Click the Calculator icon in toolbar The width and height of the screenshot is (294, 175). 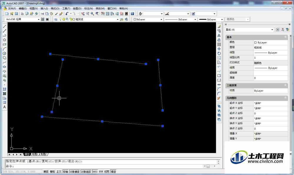click(126, 14)
